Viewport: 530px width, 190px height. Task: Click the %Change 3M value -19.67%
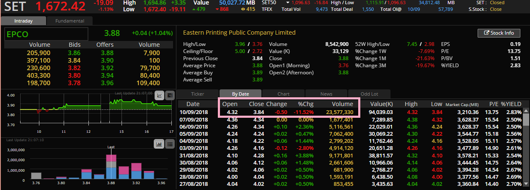[x=426, y=65]
